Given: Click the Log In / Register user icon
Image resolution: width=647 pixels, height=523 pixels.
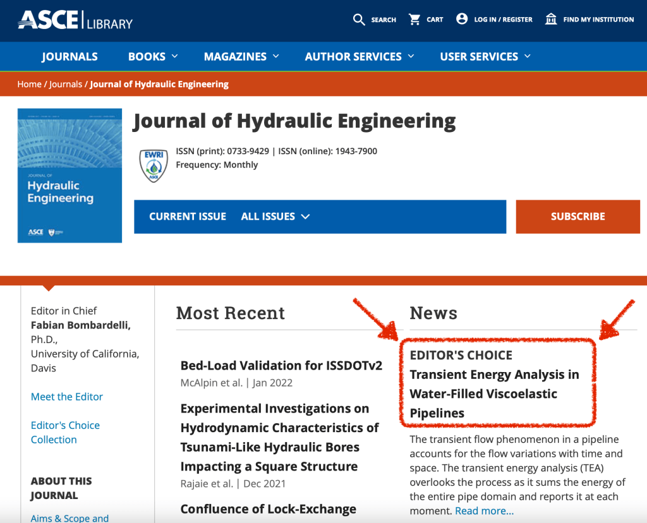Looking at the screenshot, I should 462,20.
